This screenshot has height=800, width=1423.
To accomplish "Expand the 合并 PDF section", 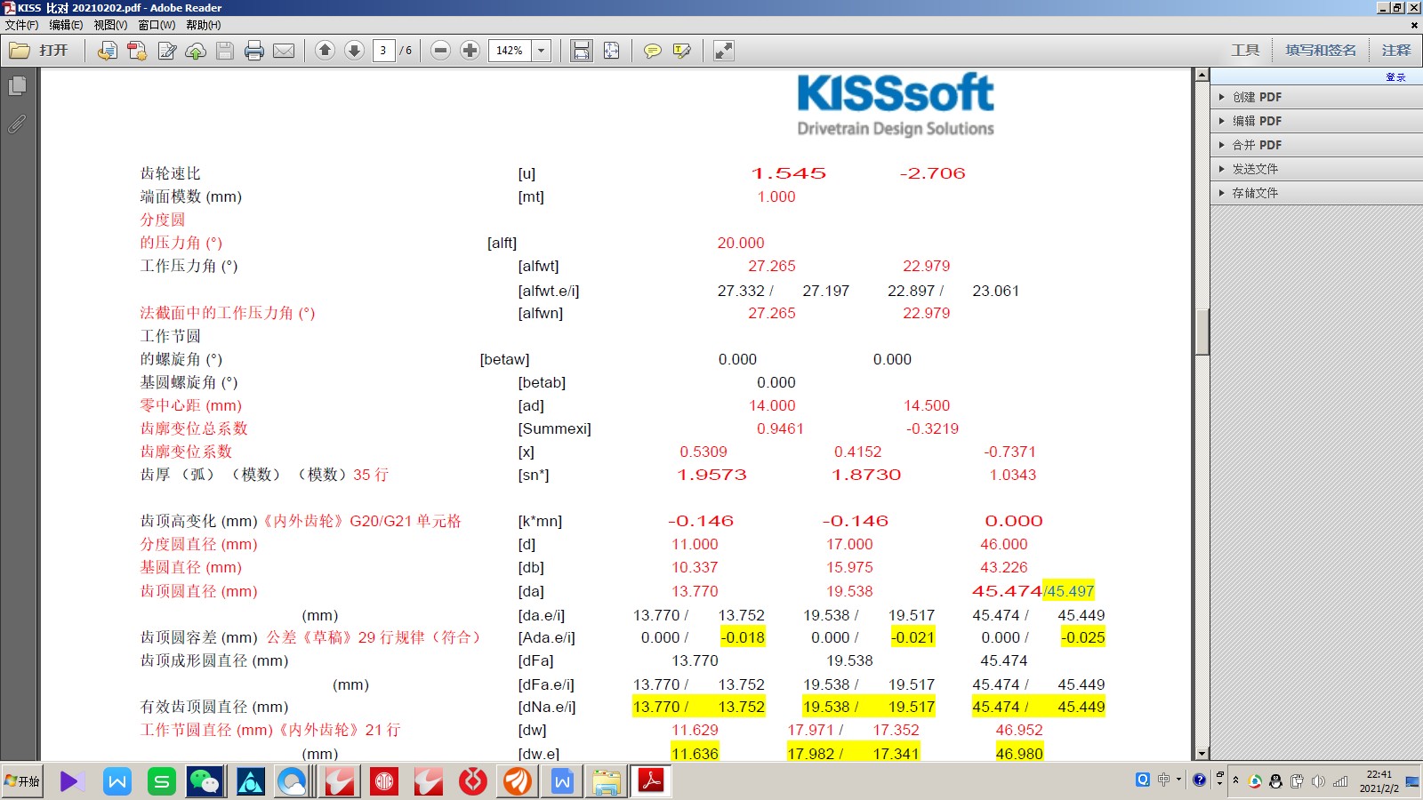I will click(1316, 145).
